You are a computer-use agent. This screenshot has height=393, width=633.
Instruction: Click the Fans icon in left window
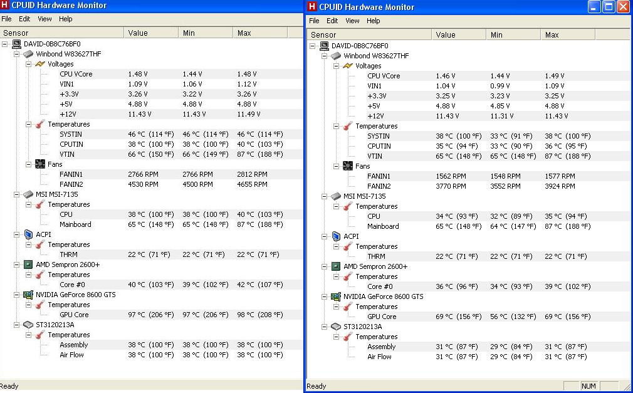tap(40, 164)
